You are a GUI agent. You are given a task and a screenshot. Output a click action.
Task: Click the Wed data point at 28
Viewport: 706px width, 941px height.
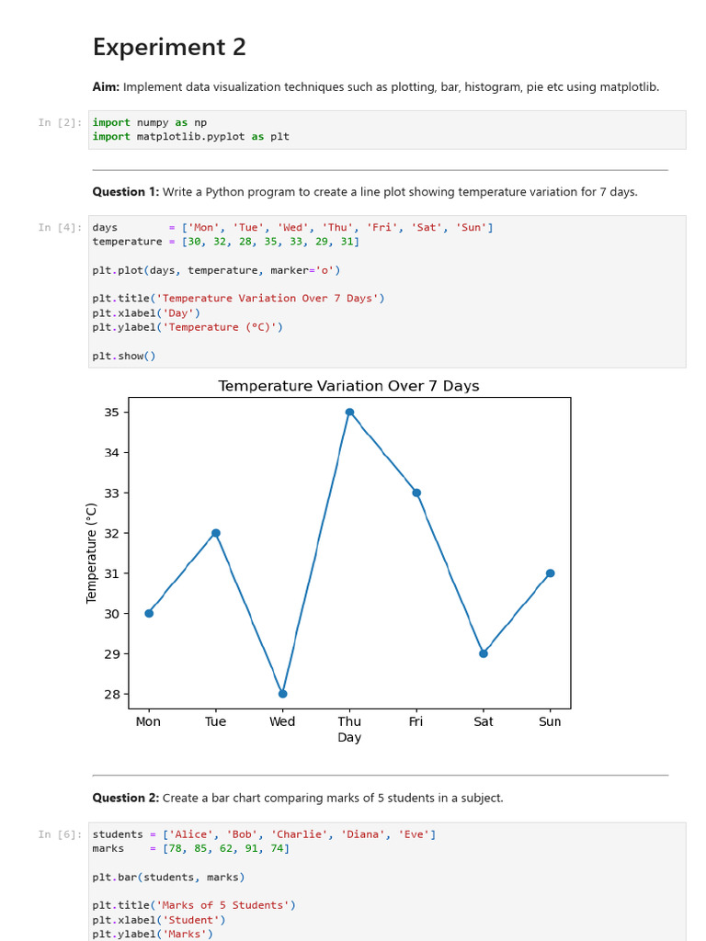coord(283,694)
